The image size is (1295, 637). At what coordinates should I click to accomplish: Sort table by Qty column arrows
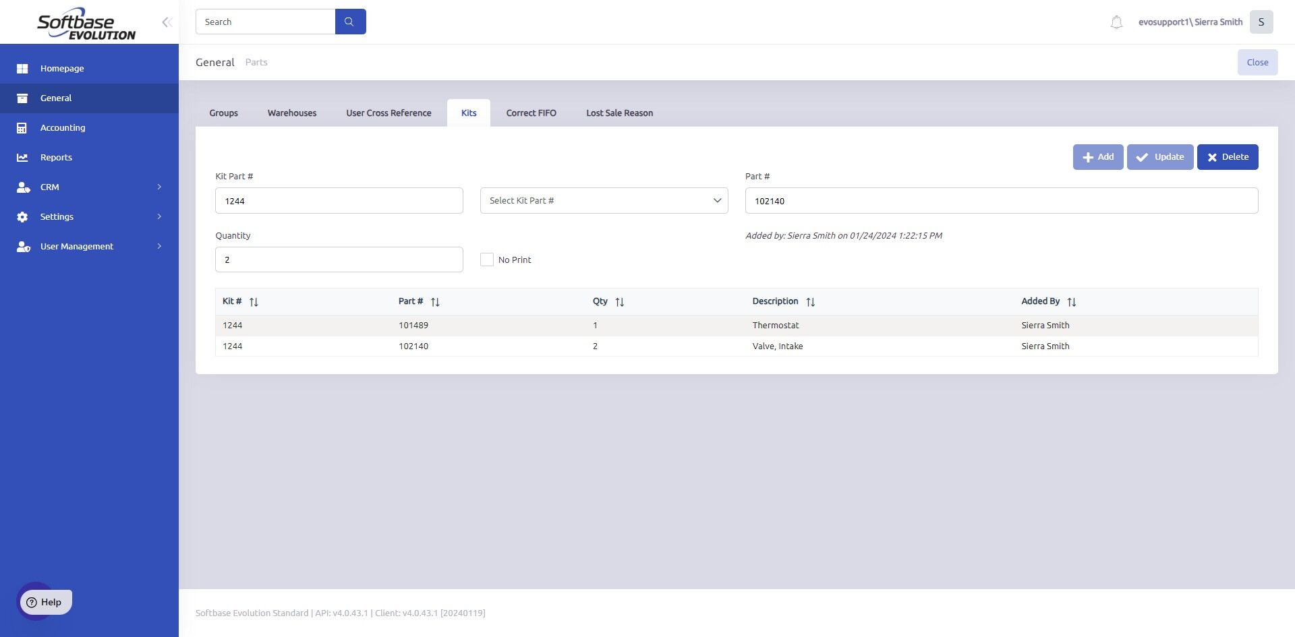tap(620, 302)
